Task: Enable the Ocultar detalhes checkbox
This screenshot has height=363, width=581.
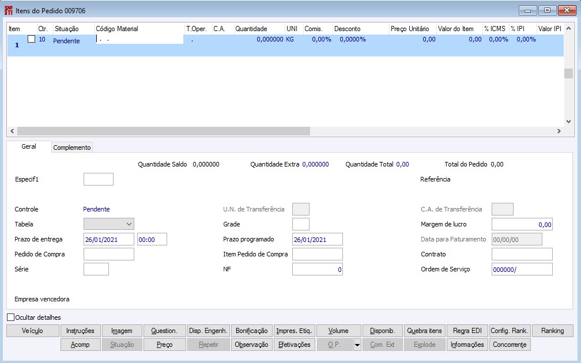Action: 11,317
